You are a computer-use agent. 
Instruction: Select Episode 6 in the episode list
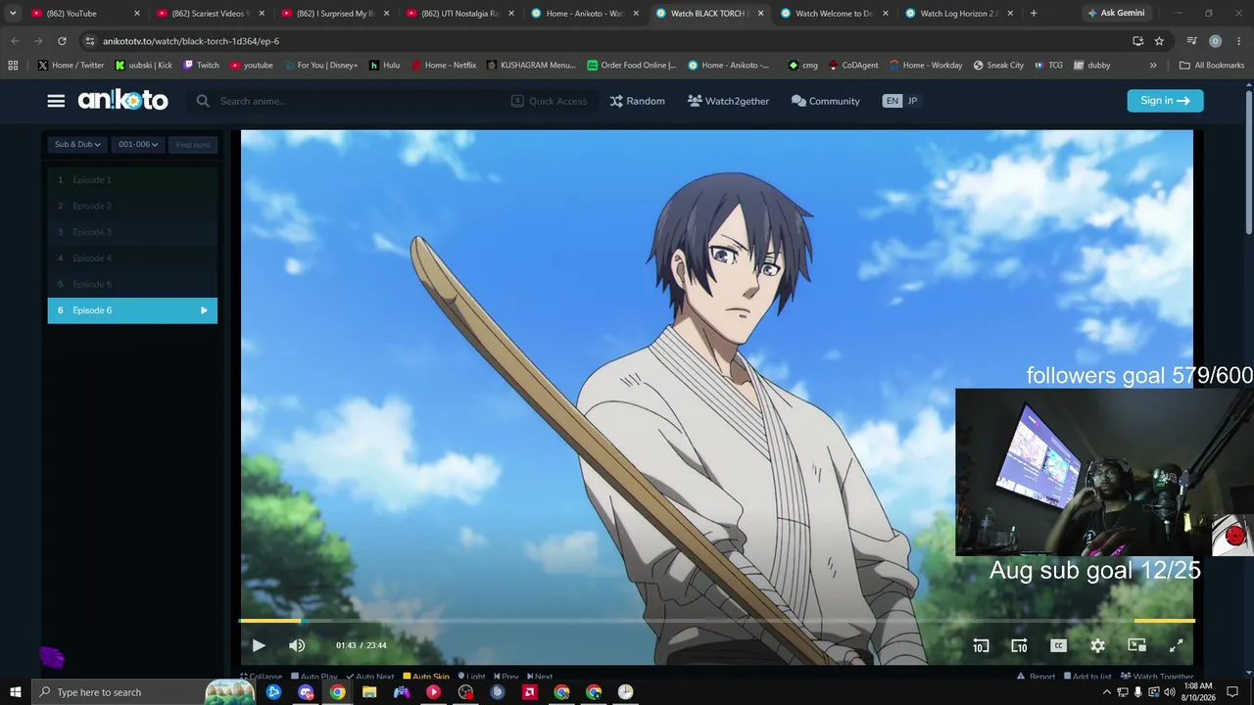pos(132,310)
